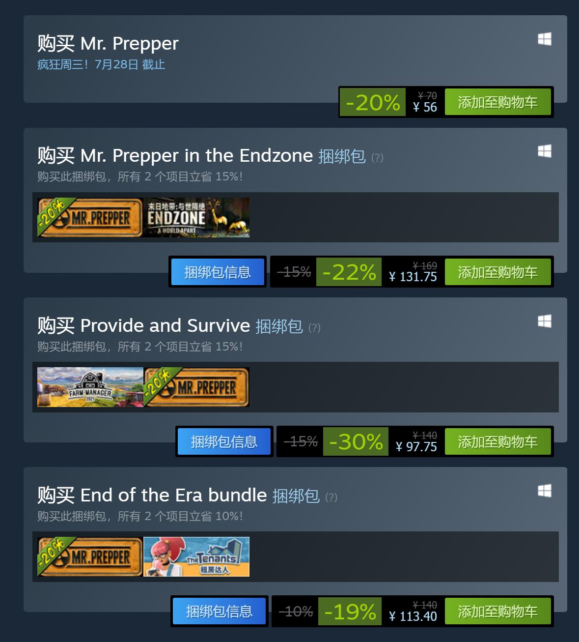Open bundle info for Mr. Prepper in the Endzone
Viewport: 579px width, 642px height.
pos(218,272)
